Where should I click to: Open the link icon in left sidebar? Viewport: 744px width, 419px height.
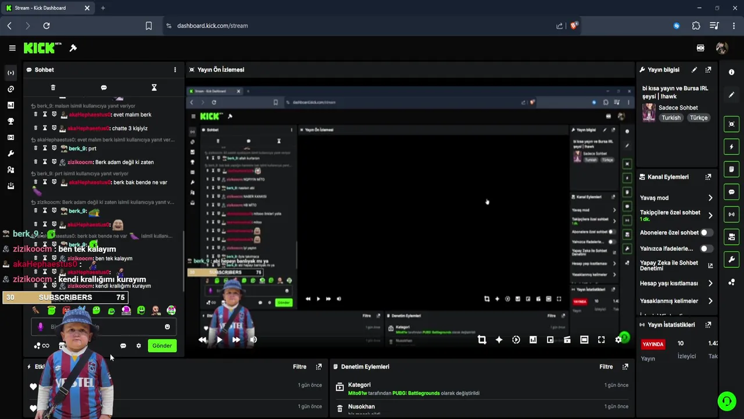click(x=10, y=89)
